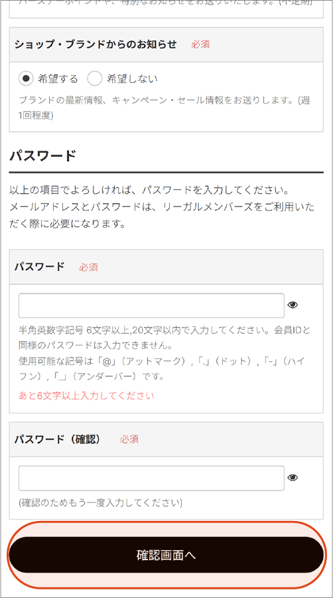Image resolution: width=333 pixels, height=598 pixels.
Task: Click the red あと6文字以上入力してください error message
Action: tap(86, 396)
